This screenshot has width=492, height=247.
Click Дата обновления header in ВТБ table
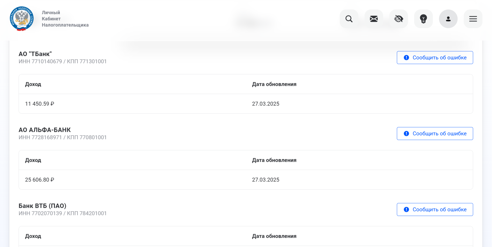[274, 236]
